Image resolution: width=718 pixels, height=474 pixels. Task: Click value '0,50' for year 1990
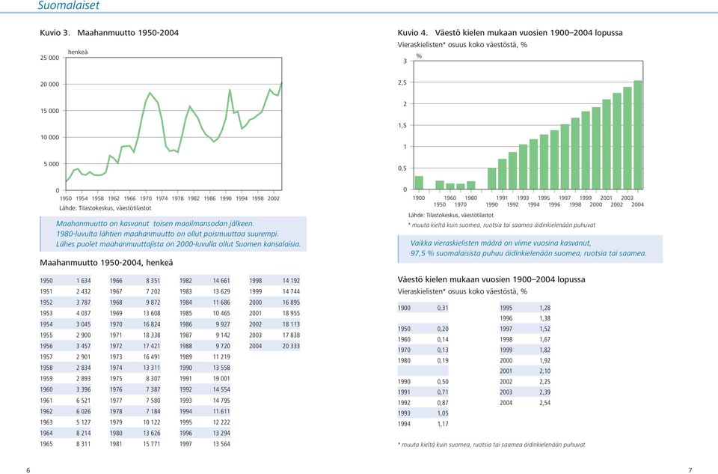point(442,382)
